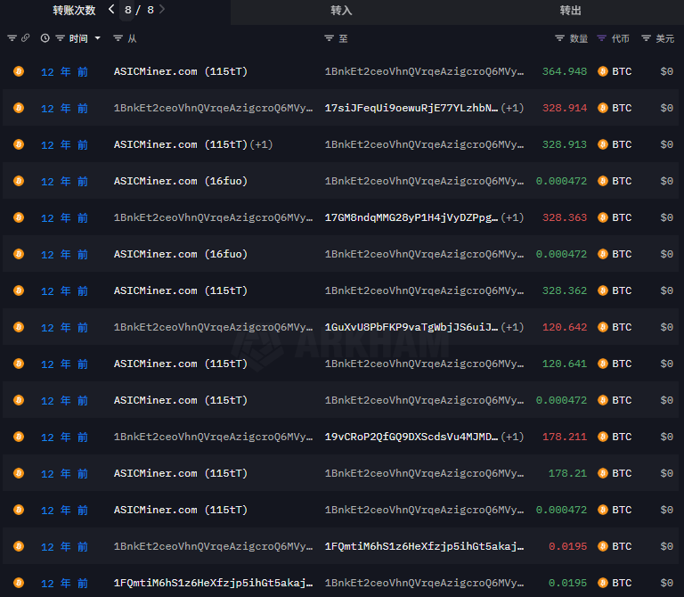
Task: Click BTC token icon in 120.641 row
Action: pyautogui.click(x=603, y=364)
